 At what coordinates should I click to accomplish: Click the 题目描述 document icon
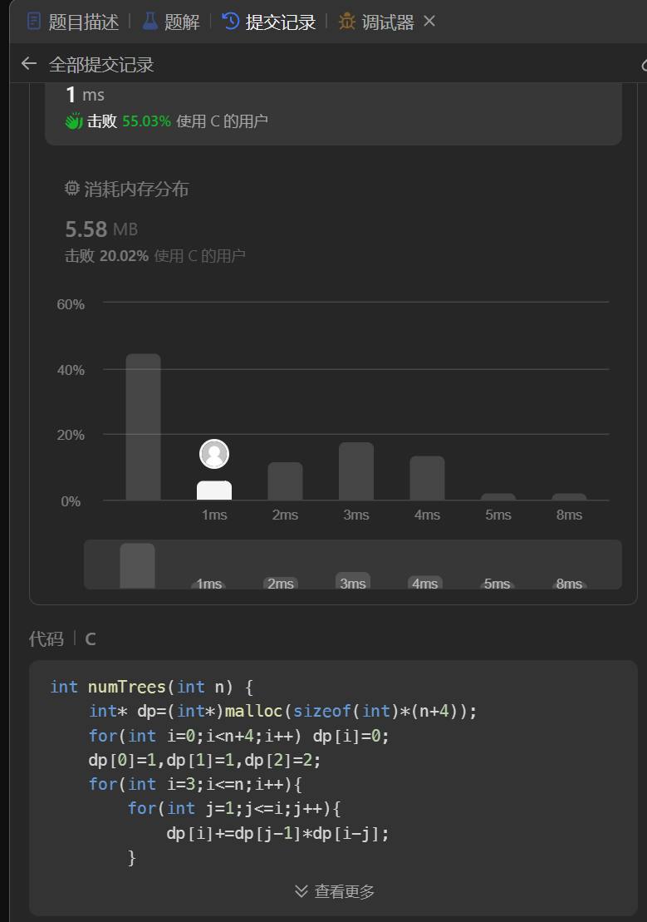pos(34,22)
